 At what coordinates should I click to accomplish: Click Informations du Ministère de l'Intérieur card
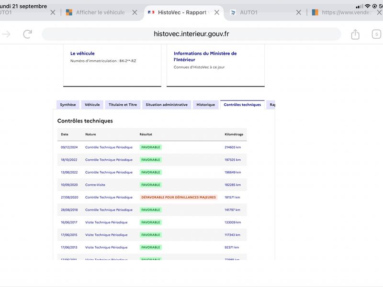click(215, 66)
